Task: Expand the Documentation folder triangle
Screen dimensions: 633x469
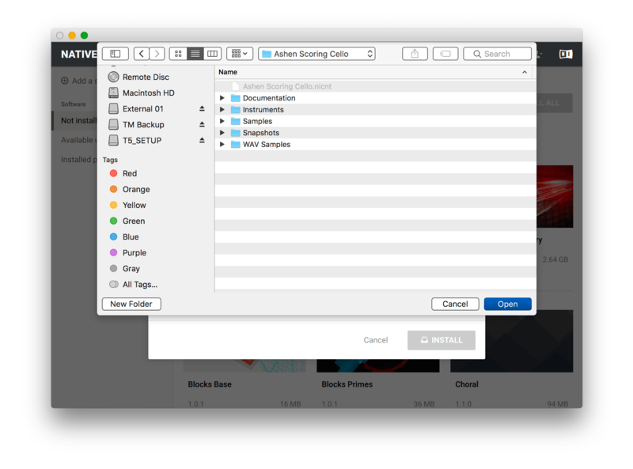Action: (222, 98)
